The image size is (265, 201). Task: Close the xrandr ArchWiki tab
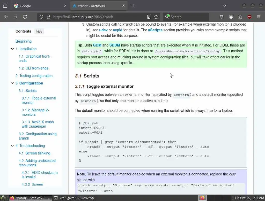pyautogui.click(x=123, y=6)
